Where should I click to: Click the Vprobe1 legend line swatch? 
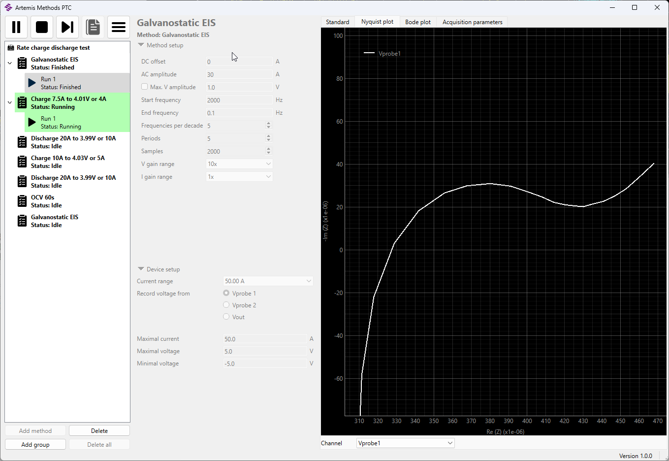click(369, 53)
